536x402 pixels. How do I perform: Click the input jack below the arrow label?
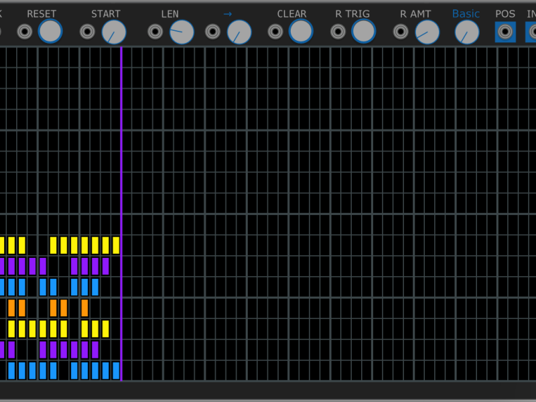tap(212, 31)
